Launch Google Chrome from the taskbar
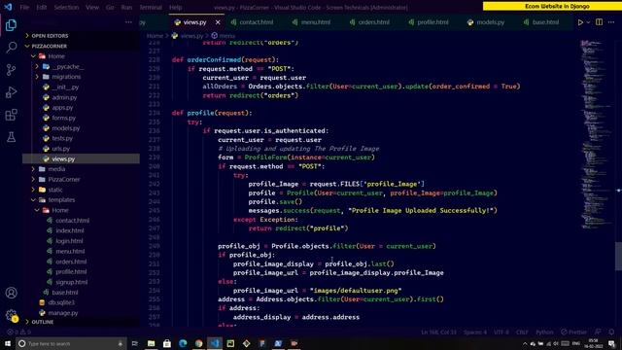Viewport: 622px width, 350px height. tap(198, 343)
